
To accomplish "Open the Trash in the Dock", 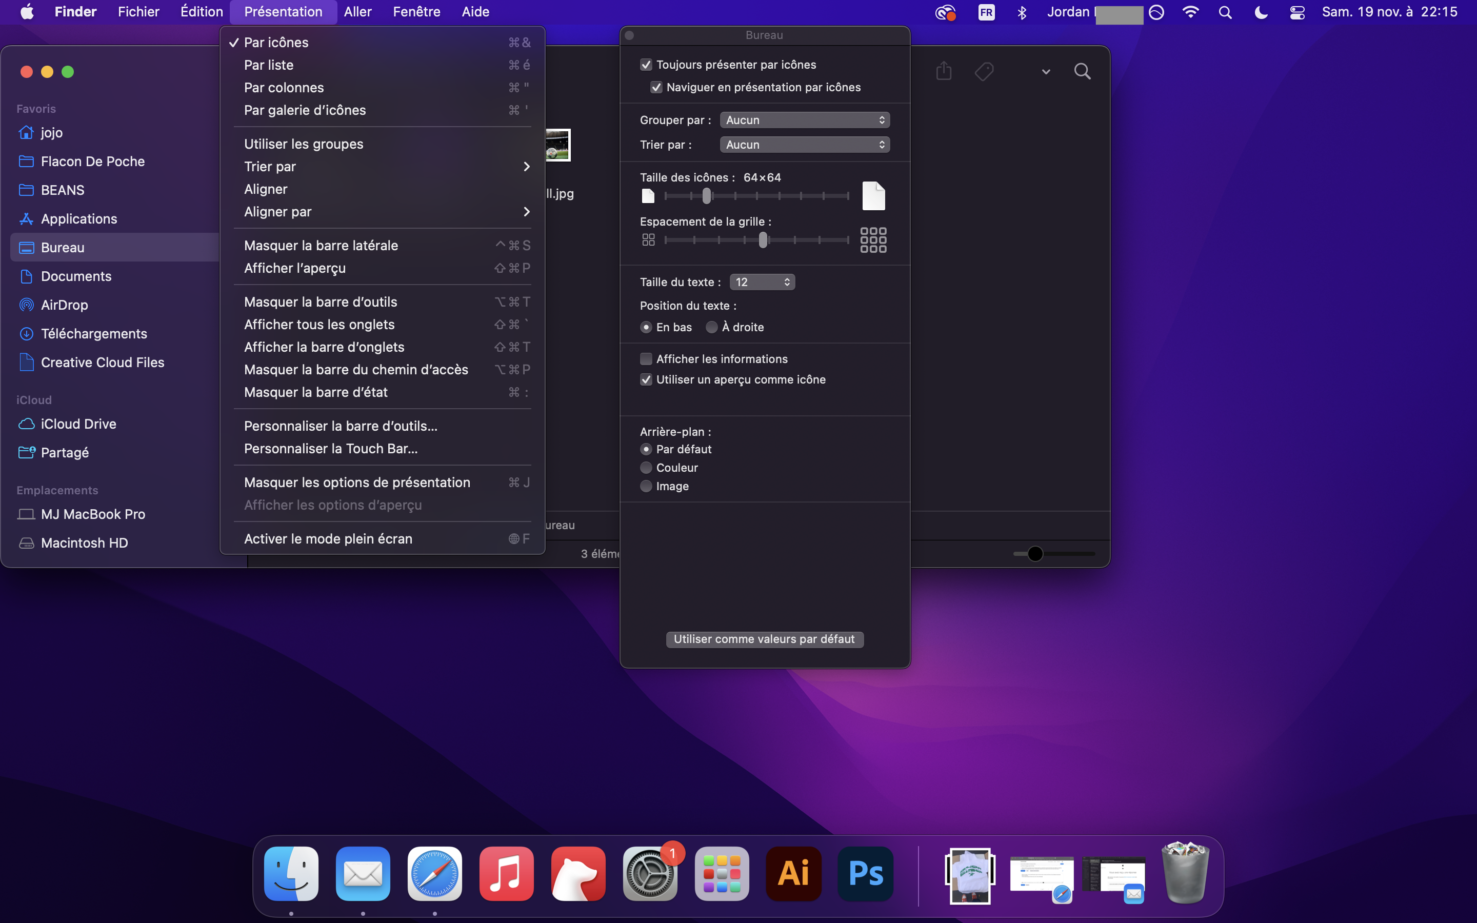I will (x=1185, y=874).
